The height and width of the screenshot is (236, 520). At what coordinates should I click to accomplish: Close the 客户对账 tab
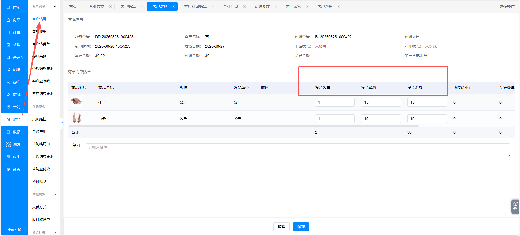click(174, 6)
